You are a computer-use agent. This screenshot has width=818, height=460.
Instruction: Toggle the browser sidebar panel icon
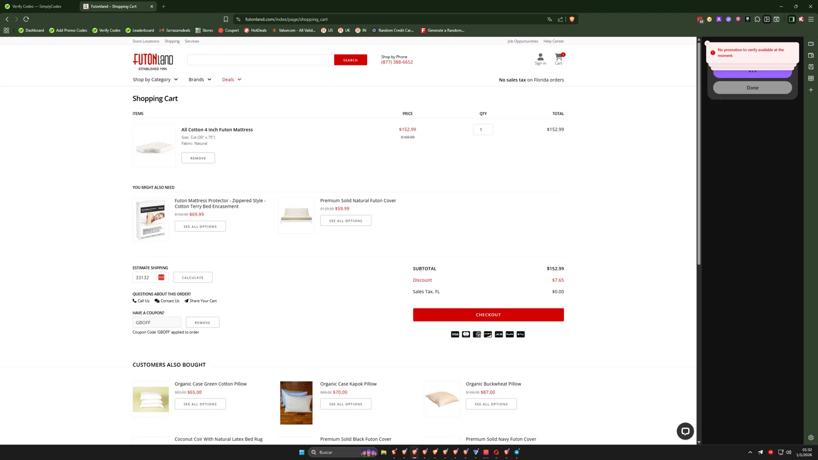tap(791, 19)
